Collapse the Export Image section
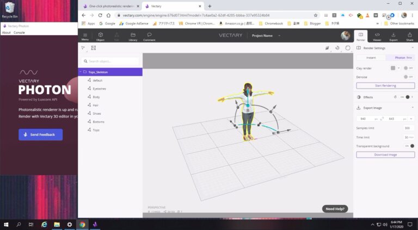Image resolution: width=418 pixels, height=230 pixels. coord(413,108)
